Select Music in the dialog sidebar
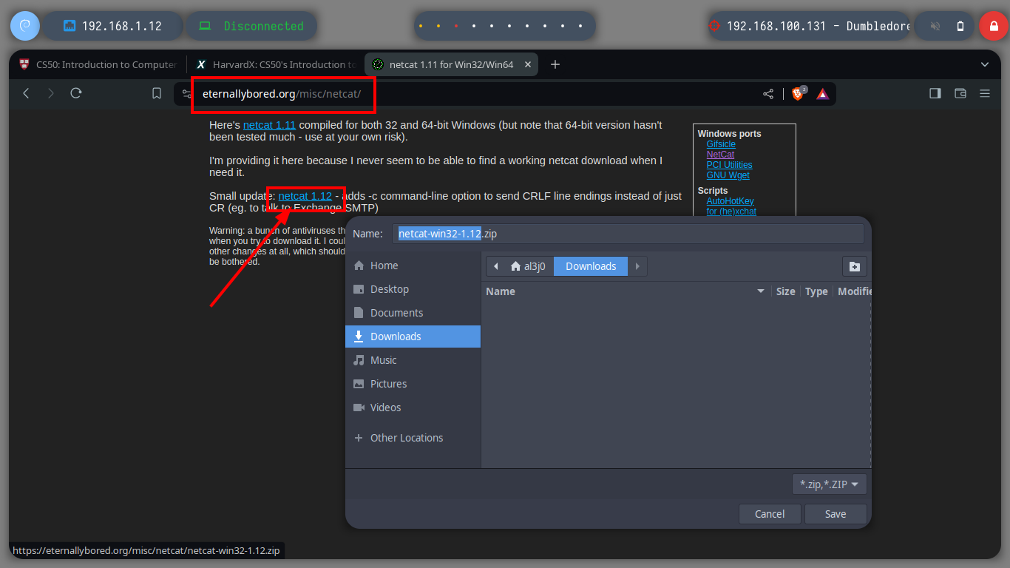The width and height of the screenshot is (1010, 568). [413, 360]
